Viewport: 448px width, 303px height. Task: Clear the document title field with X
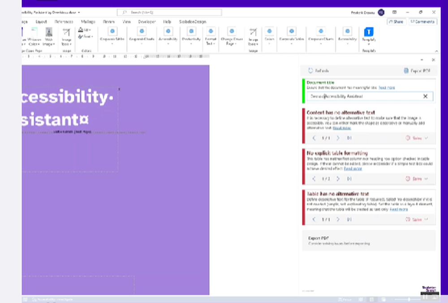pos(426,97)
